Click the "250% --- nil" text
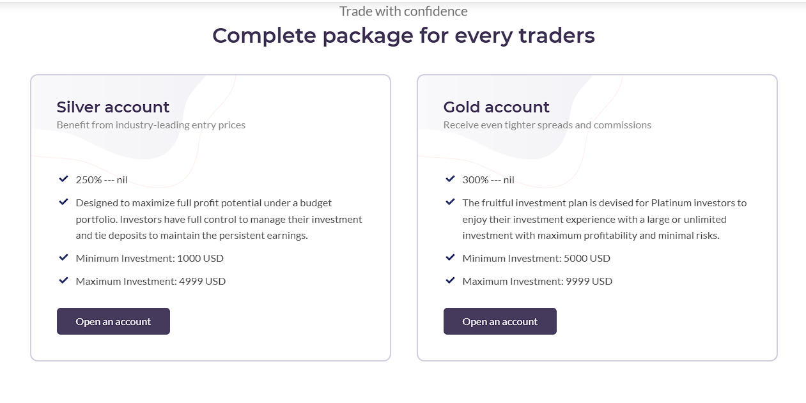Image resolution: width=806 pixels, height=403 pixels. tap(102, 180)
